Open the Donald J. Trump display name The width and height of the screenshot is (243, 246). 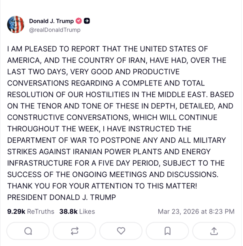pos(51,21)
